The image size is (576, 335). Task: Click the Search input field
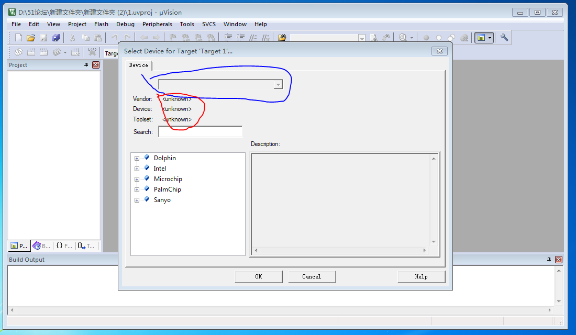[x=200, y=131]
